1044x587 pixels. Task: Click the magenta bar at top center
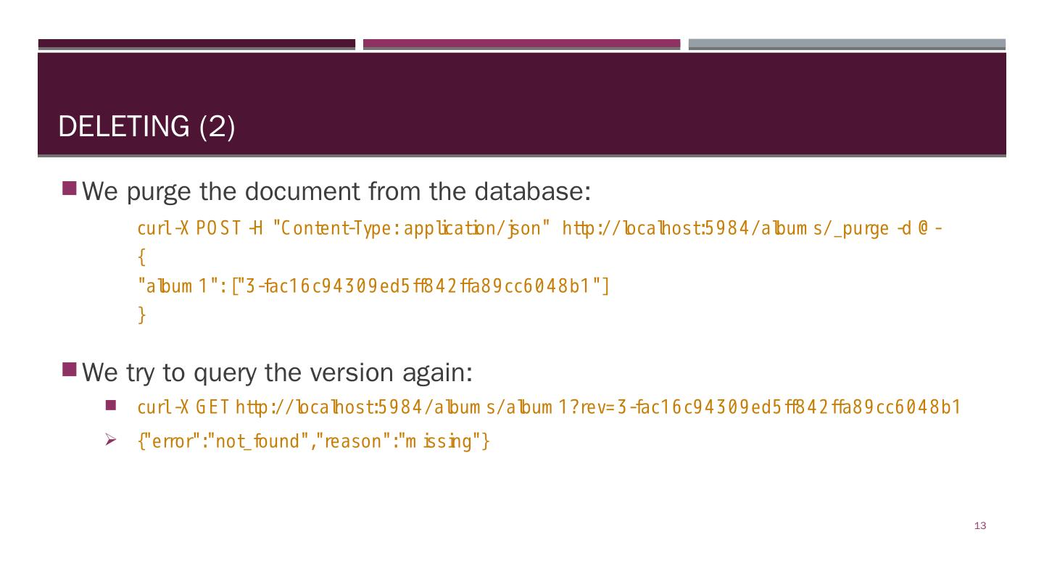click(521, 44)
